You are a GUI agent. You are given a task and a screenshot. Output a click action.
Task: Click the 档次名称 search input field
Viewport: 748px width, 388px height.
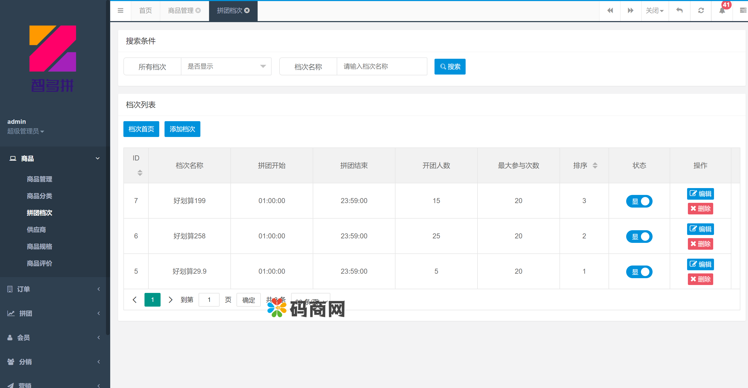click(x=382, y=66)
